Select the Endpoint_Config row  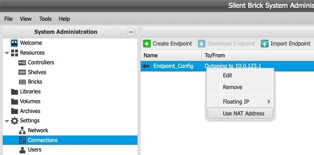(227, 66)
